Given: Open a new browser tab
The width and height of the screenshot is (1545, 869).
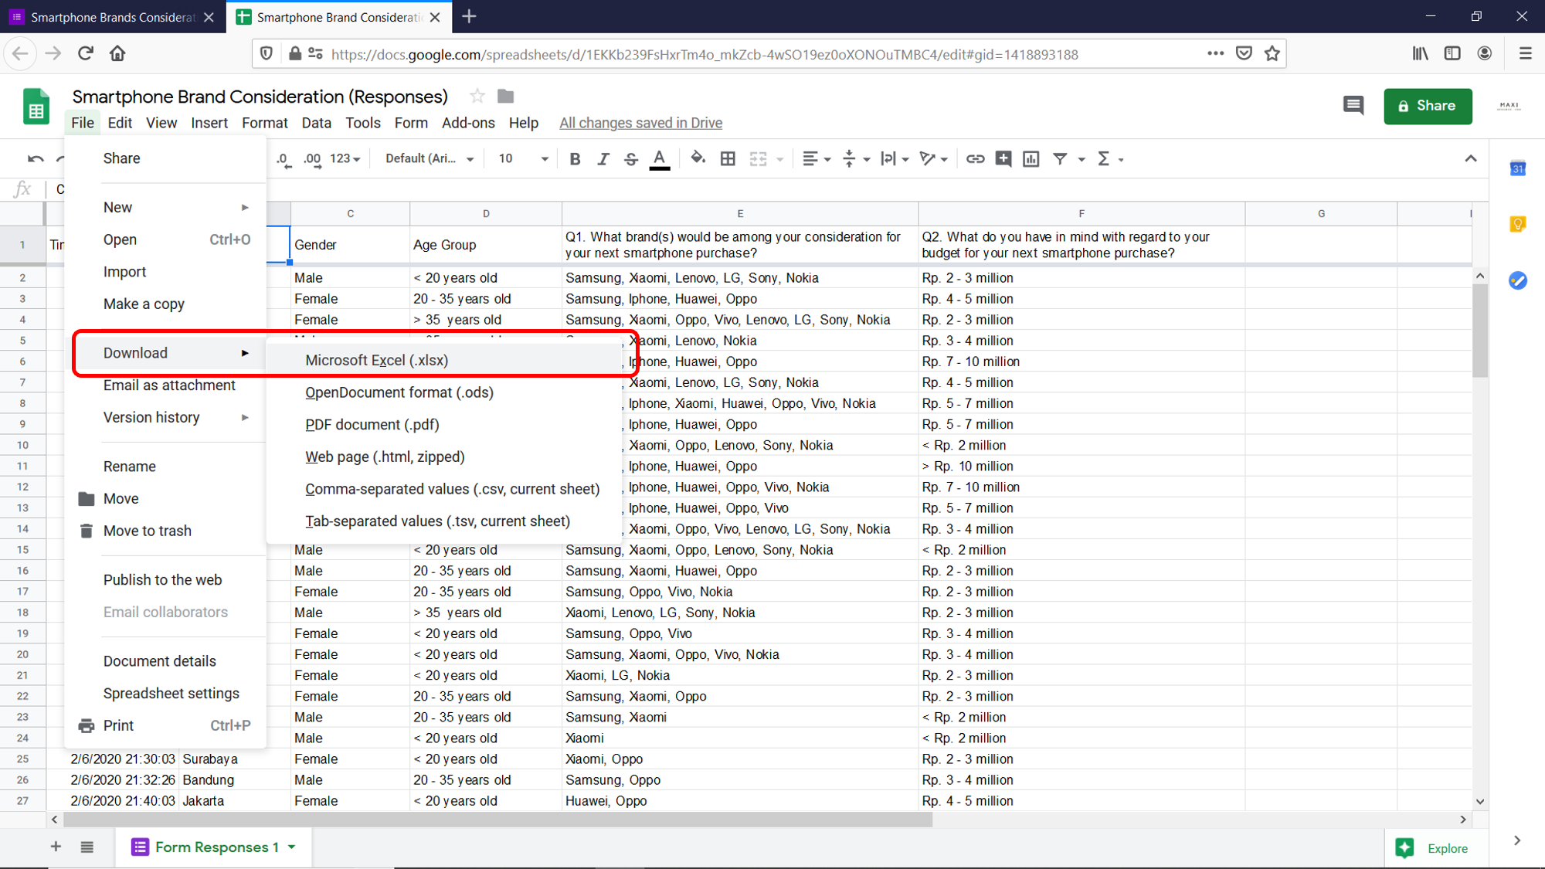Looking at the screenshot, I should coord(469,16).
